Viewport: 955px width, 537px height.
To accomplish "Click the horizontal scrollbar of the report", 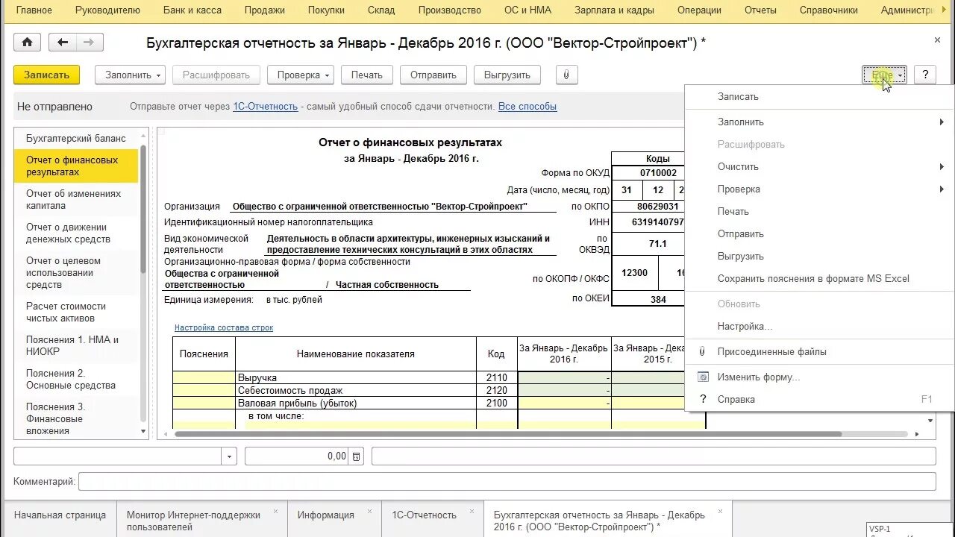I will tap(507, 433).
